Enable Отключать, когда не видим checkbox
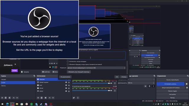Image resolution: width=189 pixels, height=106 pixels. click(x=68, y=62)
